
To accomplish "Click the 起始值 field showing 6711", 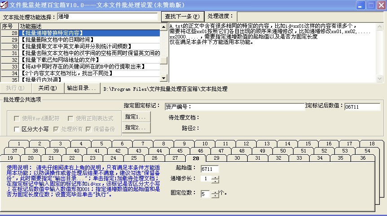I will tap(210, 169).
